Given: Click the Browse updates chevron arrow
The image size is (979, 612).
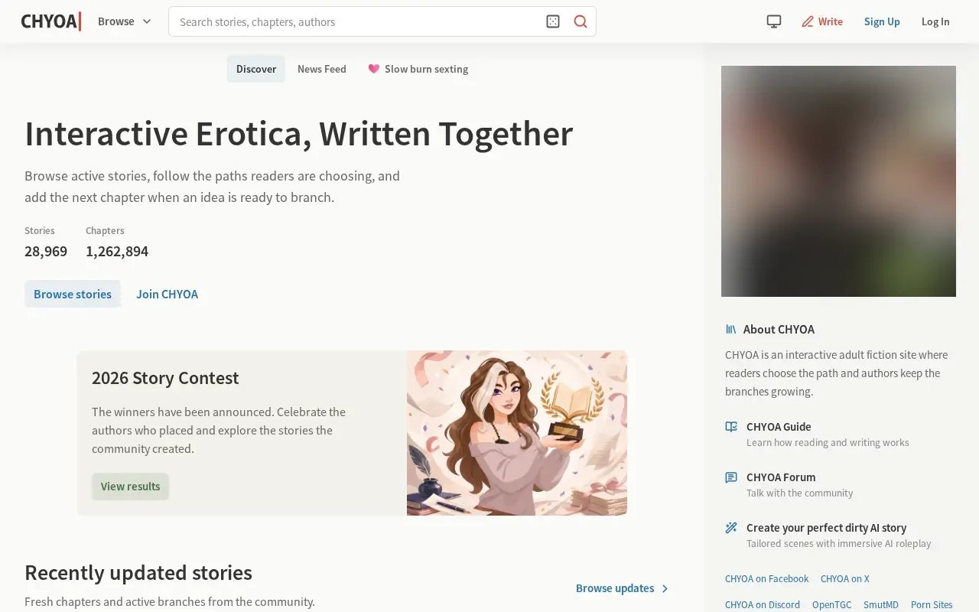Looking at the screenshot, I should tap(665, 588).
